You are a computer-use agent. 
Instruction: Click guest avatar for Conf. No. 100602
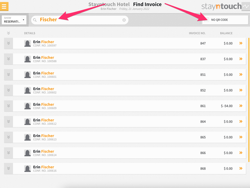coord(27,90)
